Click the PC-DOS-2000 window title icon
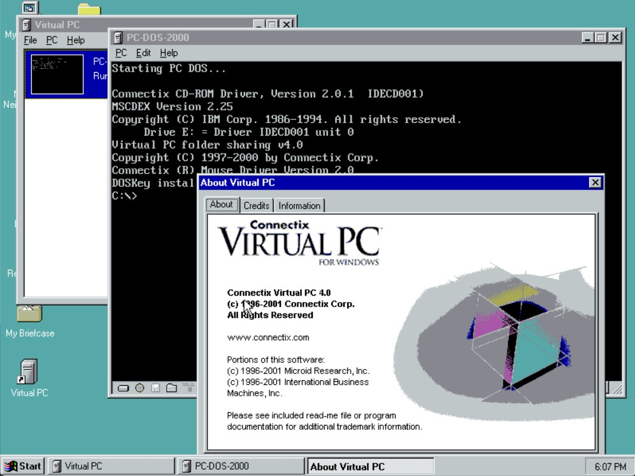 [x=117, y=38]
